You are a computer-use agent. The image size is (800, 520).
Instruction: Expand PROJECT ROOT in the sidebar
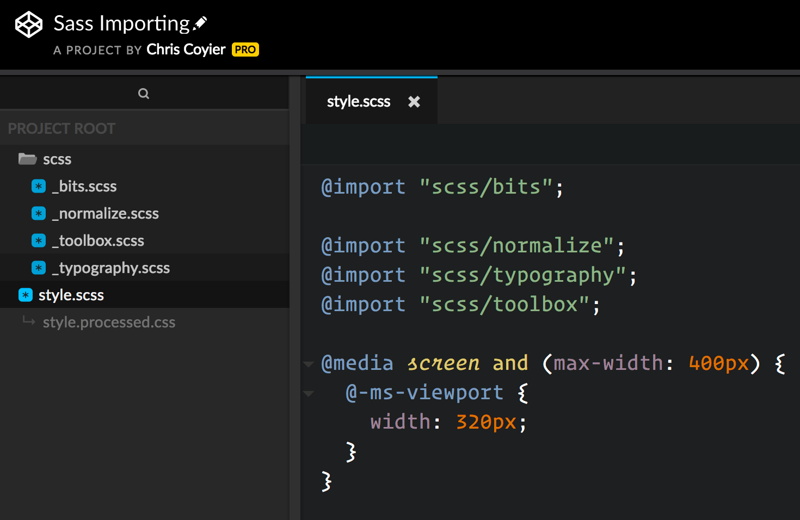(x=61, y=128)
